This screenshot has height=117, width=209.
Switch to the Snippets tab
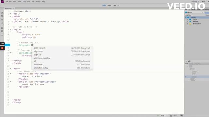pyautogui.click(x=197, y=64)
